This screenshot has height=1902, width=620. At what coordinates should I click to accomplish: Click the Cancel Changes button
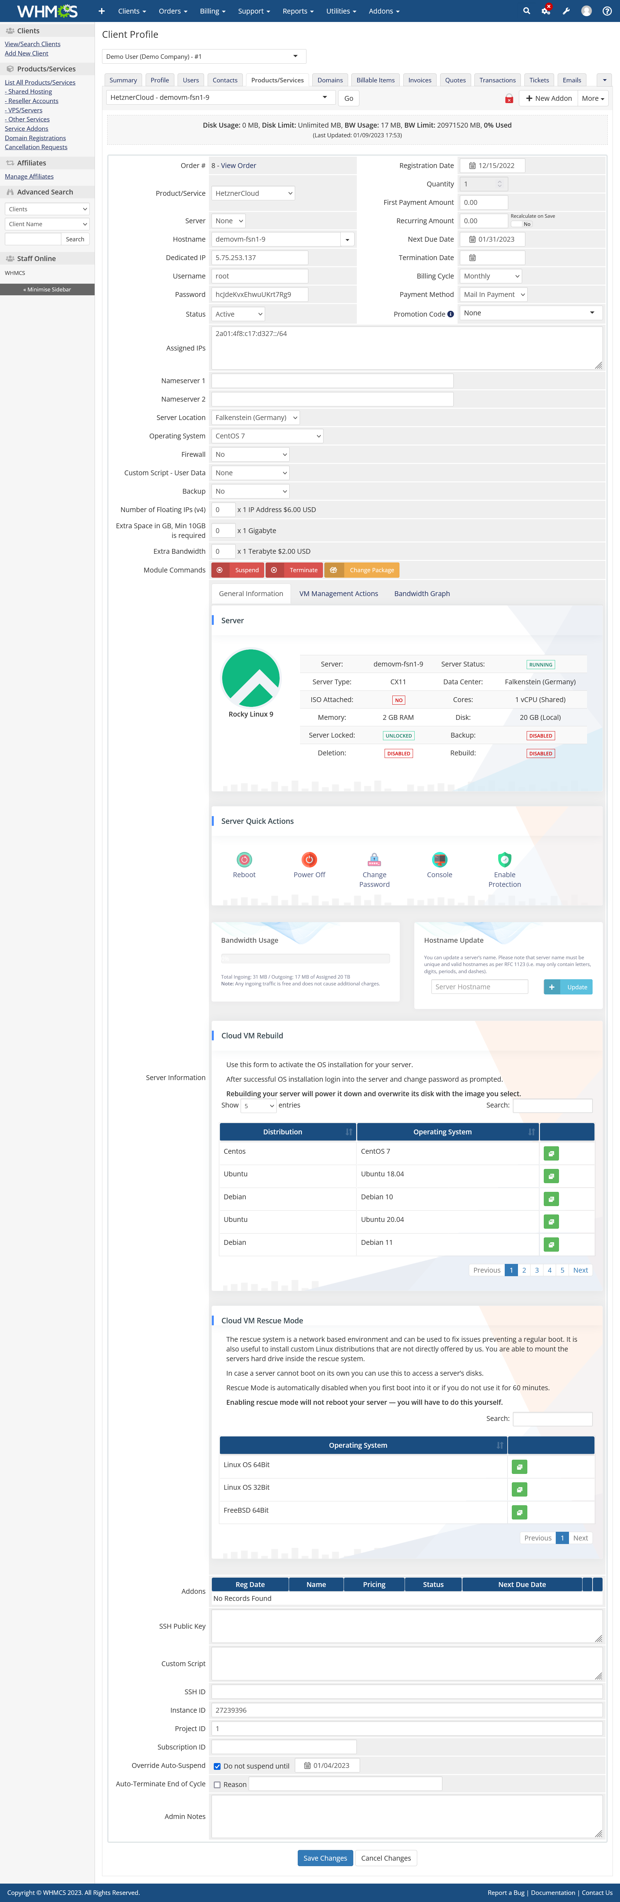pyautogui.click(x=386, y=1858)
